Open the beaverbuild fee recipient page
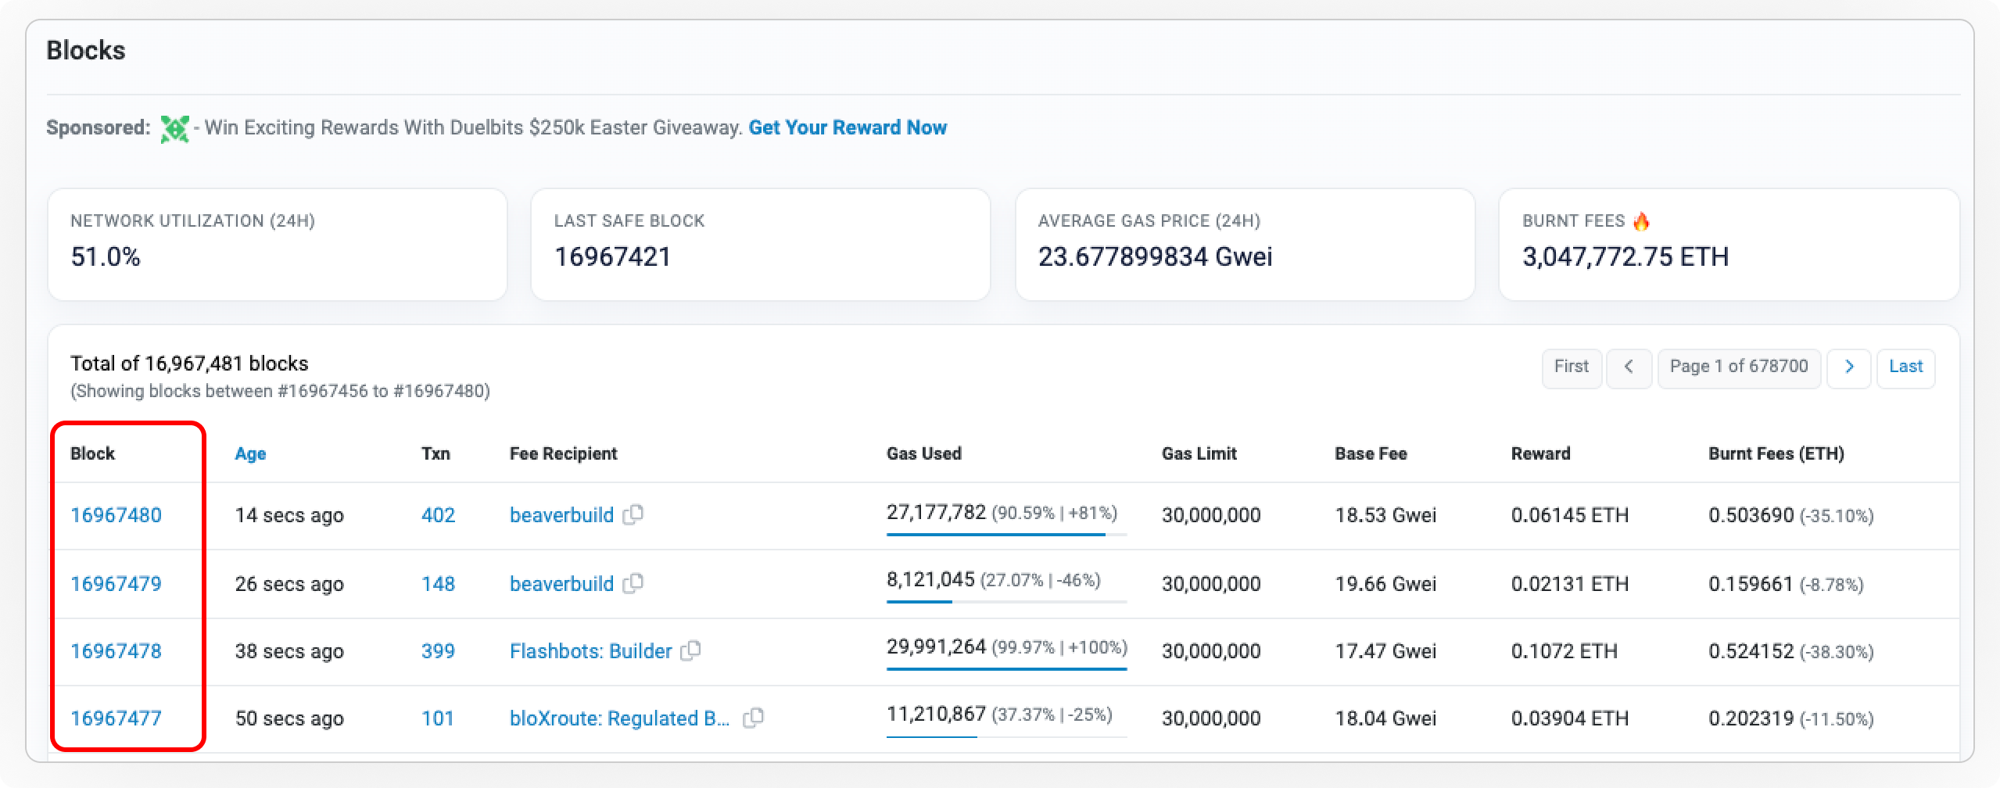Image resolution: width=2000 pixels, height=788 pixels. (561, 515)
